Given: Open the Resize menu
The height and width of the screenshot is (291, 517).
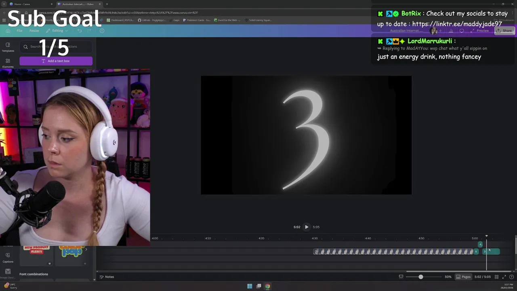Looking at the screenshot, I should tap(34, 31).
